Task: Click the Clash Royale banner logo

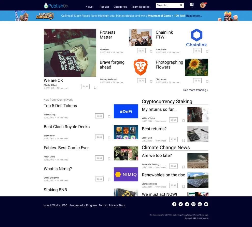Action: pyautogui.click(x=45, y=16)
